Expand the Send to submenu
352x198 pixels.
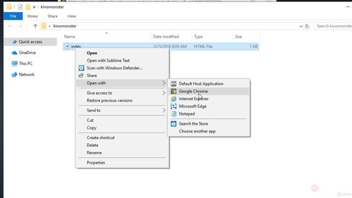[122, 111]
